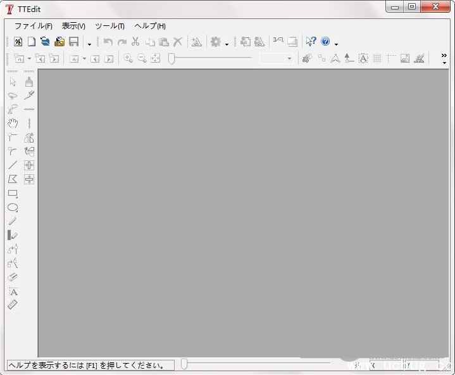
Task: Open the ツール(T) menu
Action: tap(109, 26)
